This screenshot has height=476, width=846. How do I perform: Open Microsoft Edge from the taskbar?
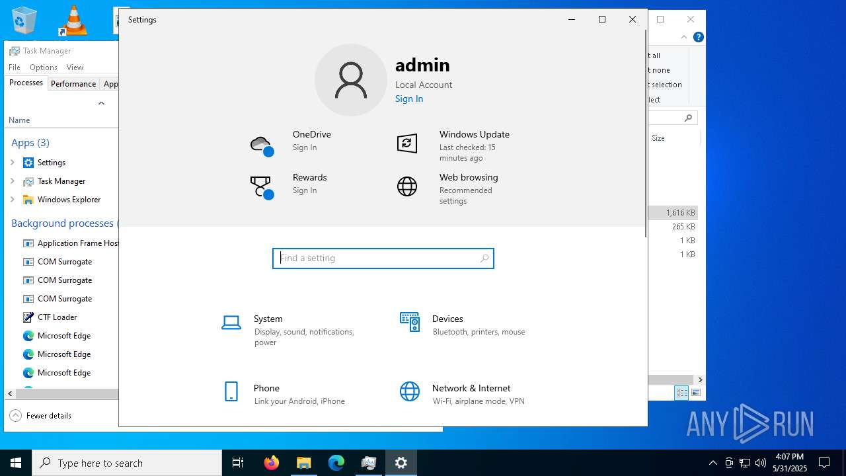click(x=336, y=463)
